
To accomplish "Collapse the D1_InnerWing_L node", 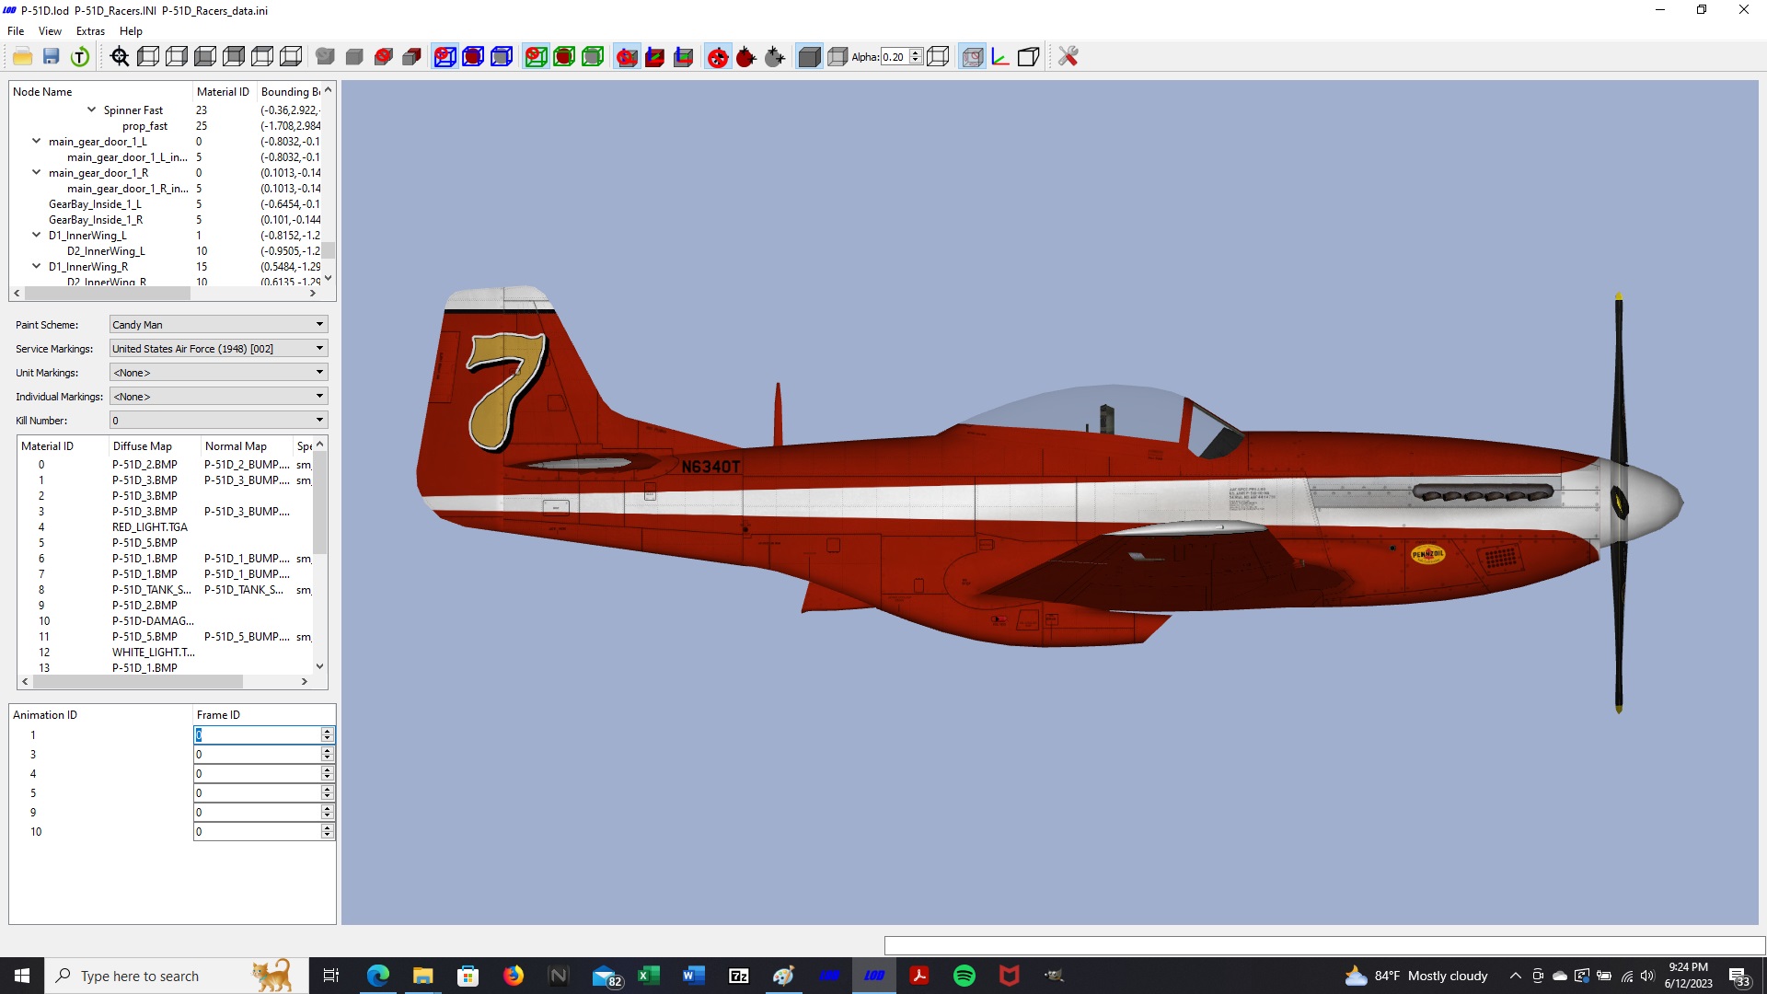I will pyautogui.click(x=36, y=235).
